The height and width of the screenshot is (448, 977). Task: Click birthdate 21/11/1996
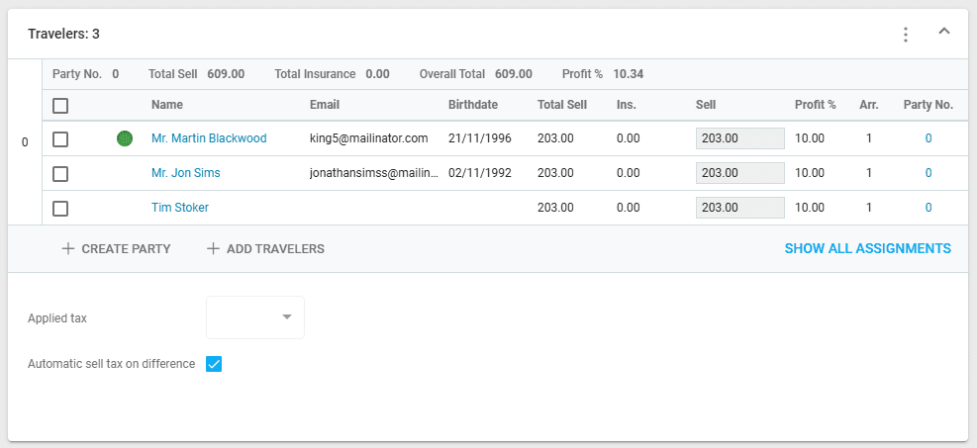480,138
